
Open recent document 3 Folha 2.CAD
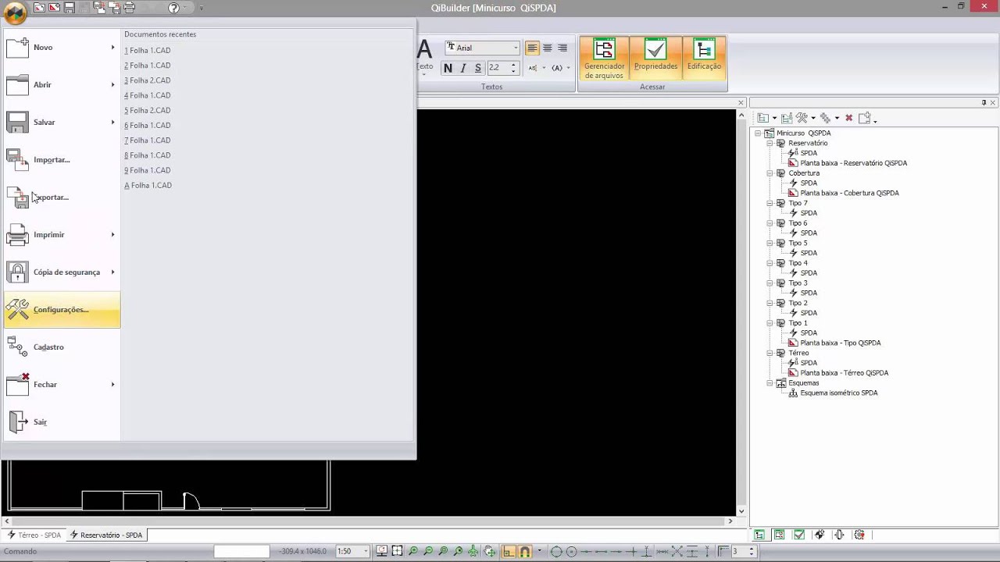(x=148, y=80)
